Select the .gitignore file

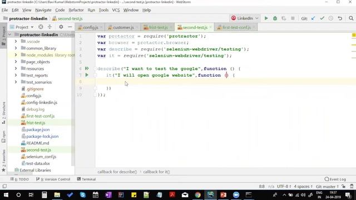click(34, 89)
